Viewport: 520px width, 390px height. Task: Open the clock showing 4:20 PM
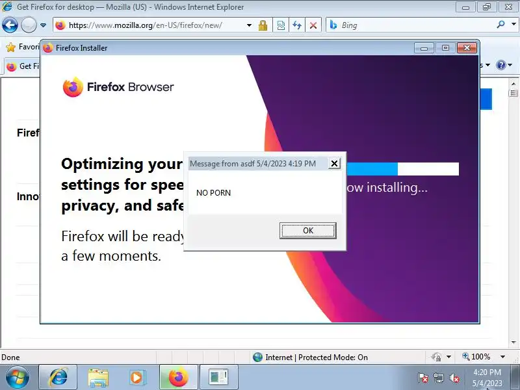coord(487,378)
